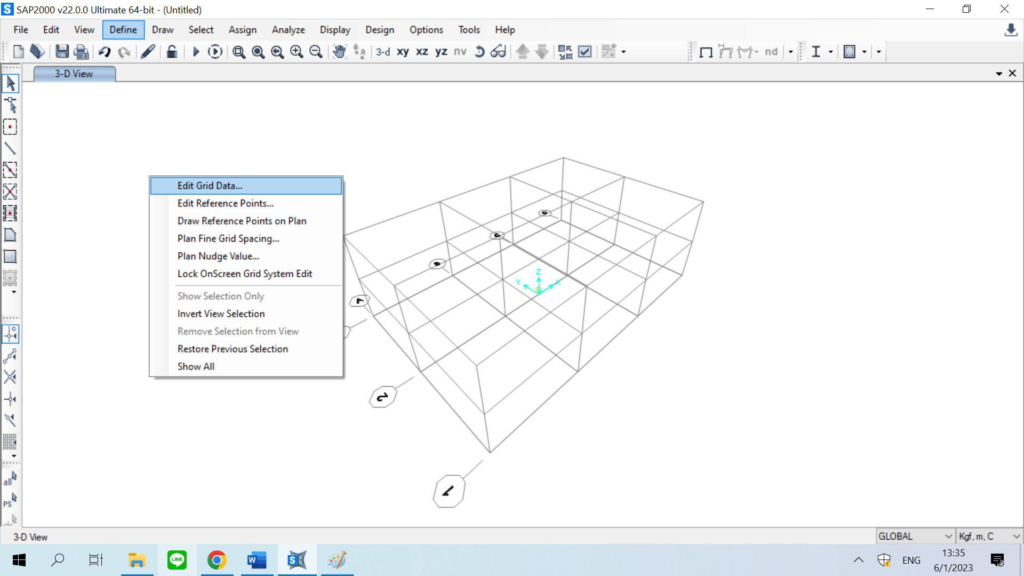
Task: Click the Run Analysis play icon
Action: point(196,52)
